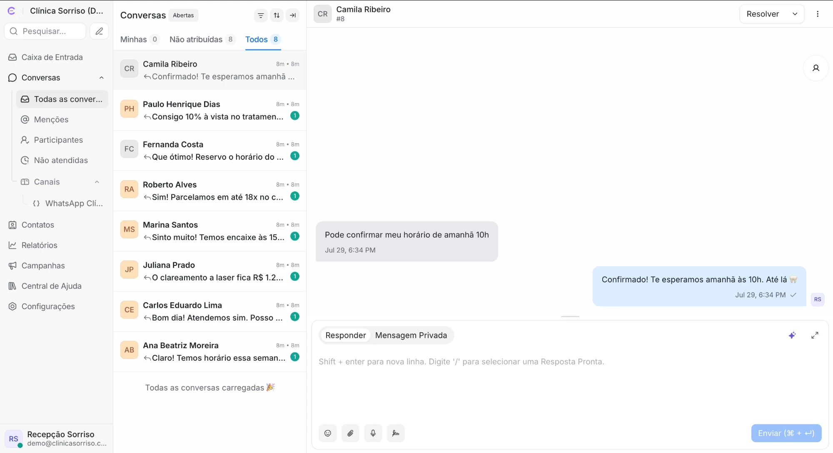Screen dimensions: 833x453
Task: Start audio recording with the microphone icon
Action: pos(373,433)
